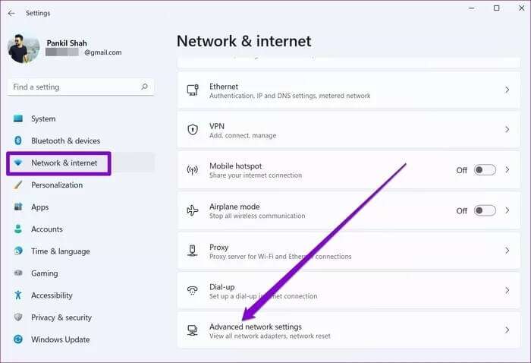Click the Airplane mode icon
The height and width of the screenshot is (363, 531).
tap(193, 210)
